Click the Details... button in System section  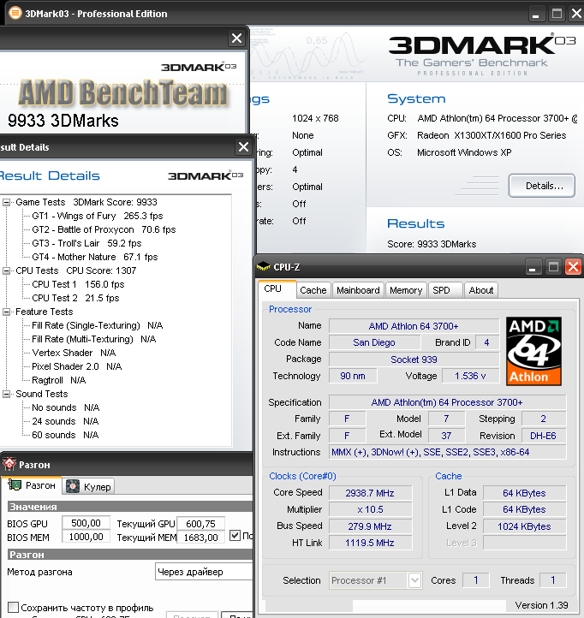click(541, 186)
